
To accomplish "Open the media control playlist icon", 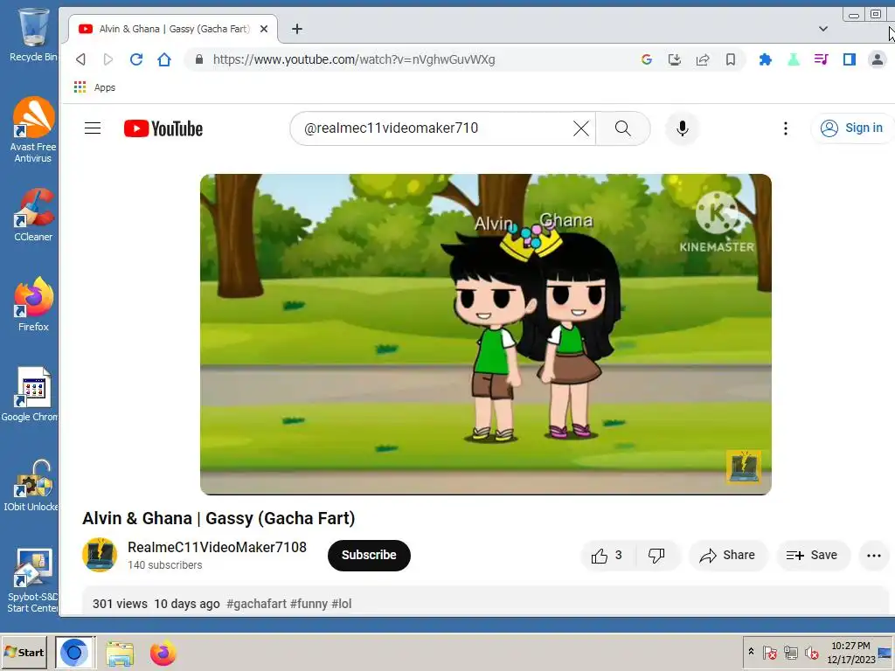I will pos(822,59).
